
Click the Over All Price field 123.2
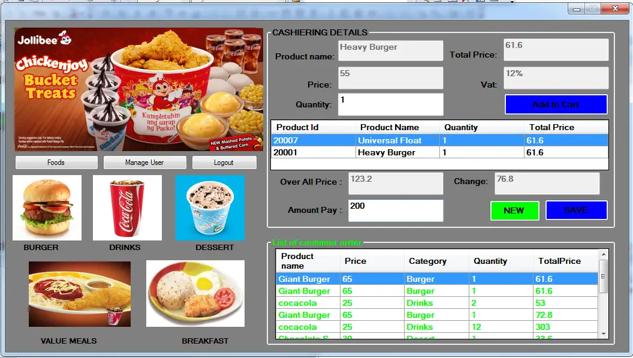(396, 184)
